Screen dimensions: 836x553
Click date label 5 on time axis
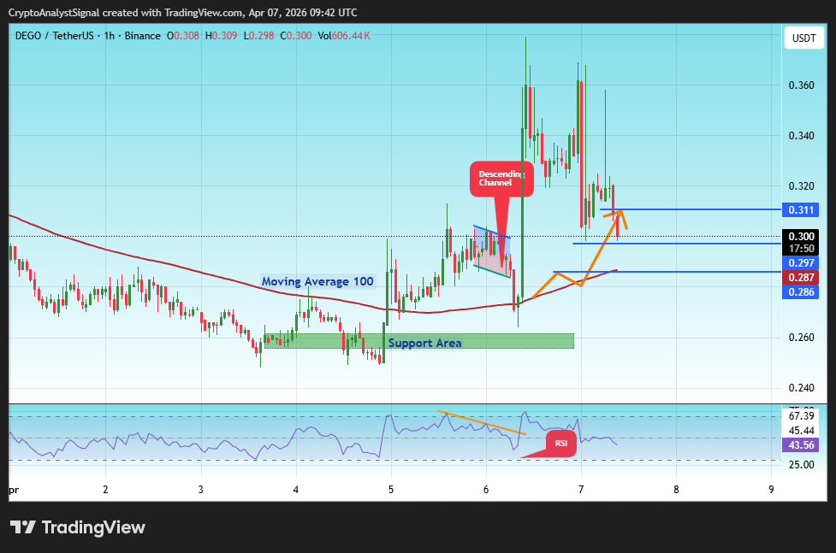click(x=391, y=489)
